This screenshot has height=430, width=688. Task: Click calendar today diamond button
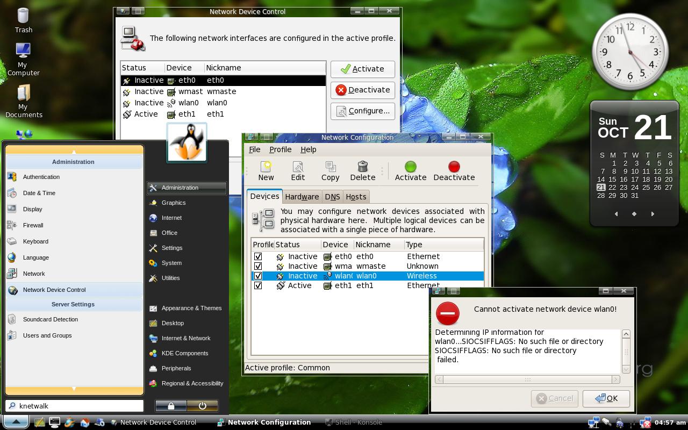[634, 214]
